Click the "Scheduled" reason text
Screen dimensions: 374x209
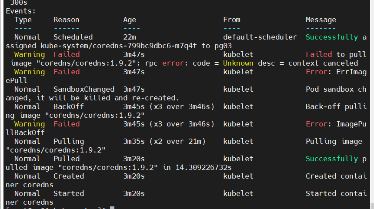(73, 37)
